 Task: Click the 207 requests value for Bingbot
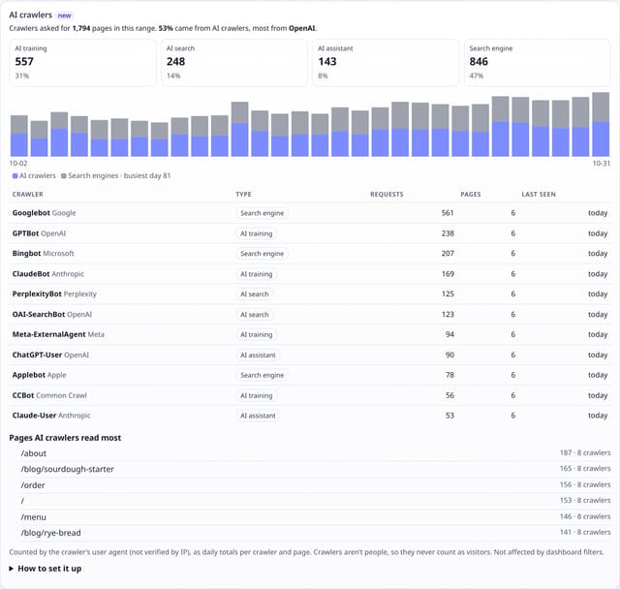[x=448, y=254]
